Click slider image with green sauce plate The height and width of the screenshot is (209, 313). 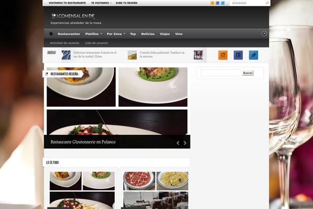(153, 87)
